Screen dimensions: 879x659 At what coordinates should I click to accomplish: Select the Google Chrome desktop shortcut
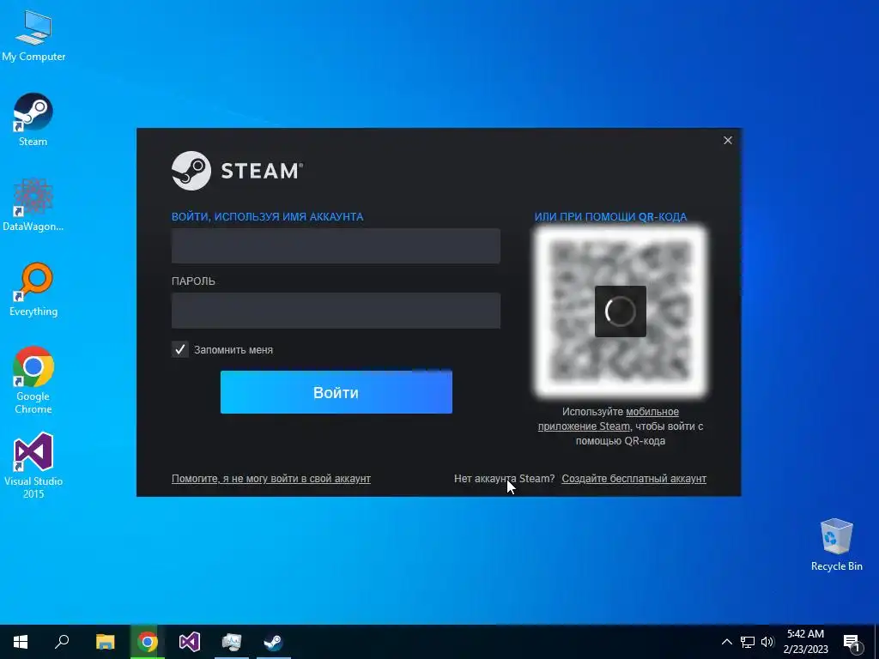click(x=33, y=380)
